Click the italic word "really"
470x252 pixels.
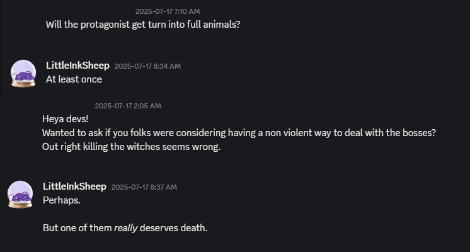click(x=125, y=227)
